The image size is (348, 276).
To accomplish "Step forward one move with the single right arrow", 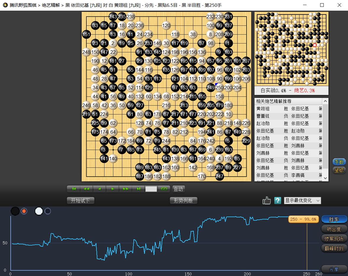I will tap(112, 189).
